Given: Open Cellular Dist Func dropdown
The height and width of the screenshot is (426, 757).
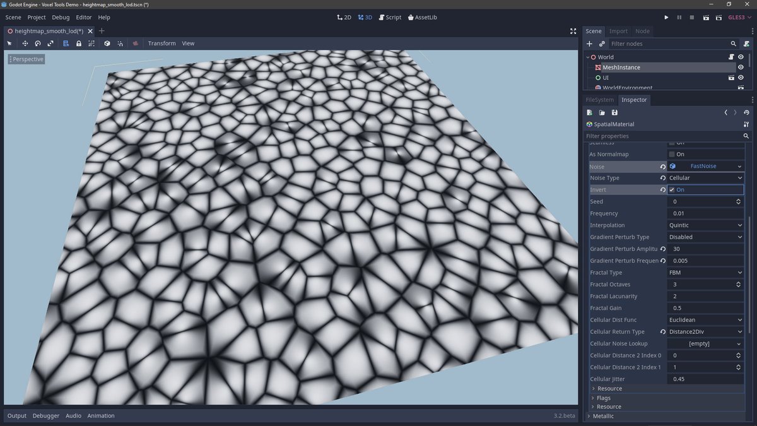Looking at the screenshot, I should click(x=706, y=320).
